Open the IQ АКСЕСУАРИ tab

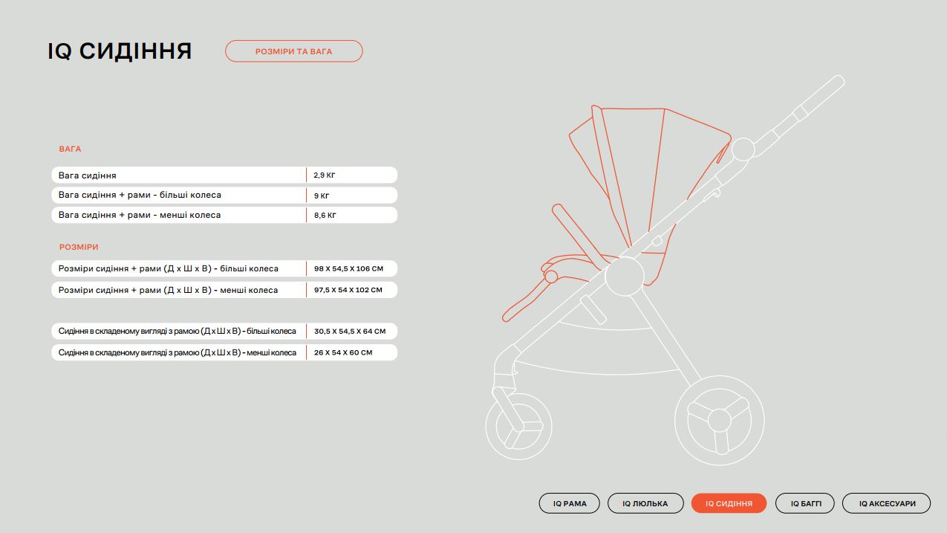[886, 503]
